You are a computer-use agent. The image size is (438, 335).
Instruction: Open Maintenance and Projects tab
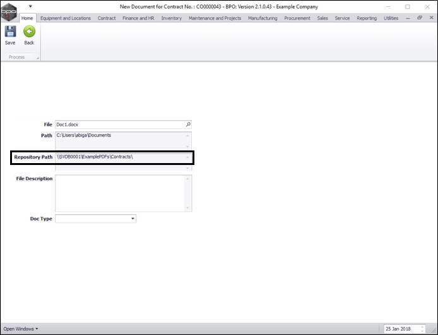(x=215, y=18)
